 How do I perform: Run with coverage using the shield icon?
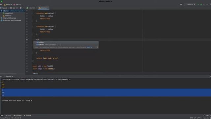[x=204, y=5]
